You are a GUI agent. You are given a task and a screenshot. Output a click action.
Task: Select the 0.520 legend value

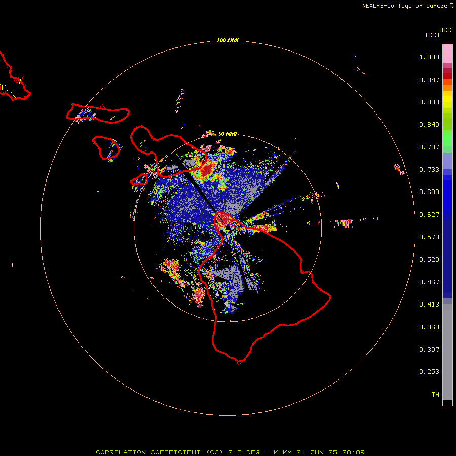(429, 260)
